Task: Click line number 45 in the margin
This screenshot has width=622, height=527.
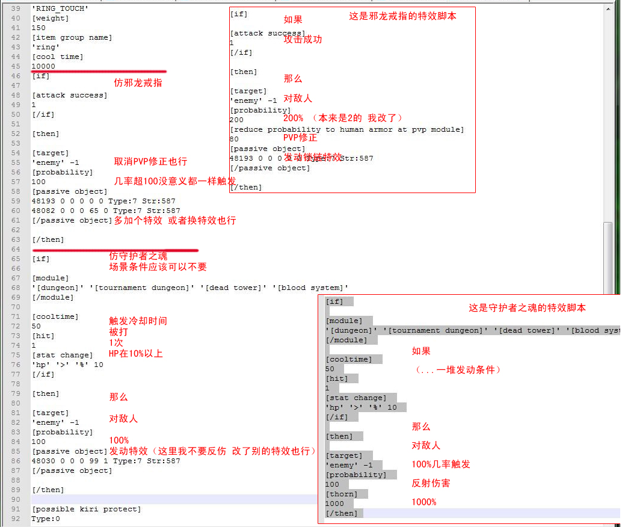Action: [x=16, y=66]
